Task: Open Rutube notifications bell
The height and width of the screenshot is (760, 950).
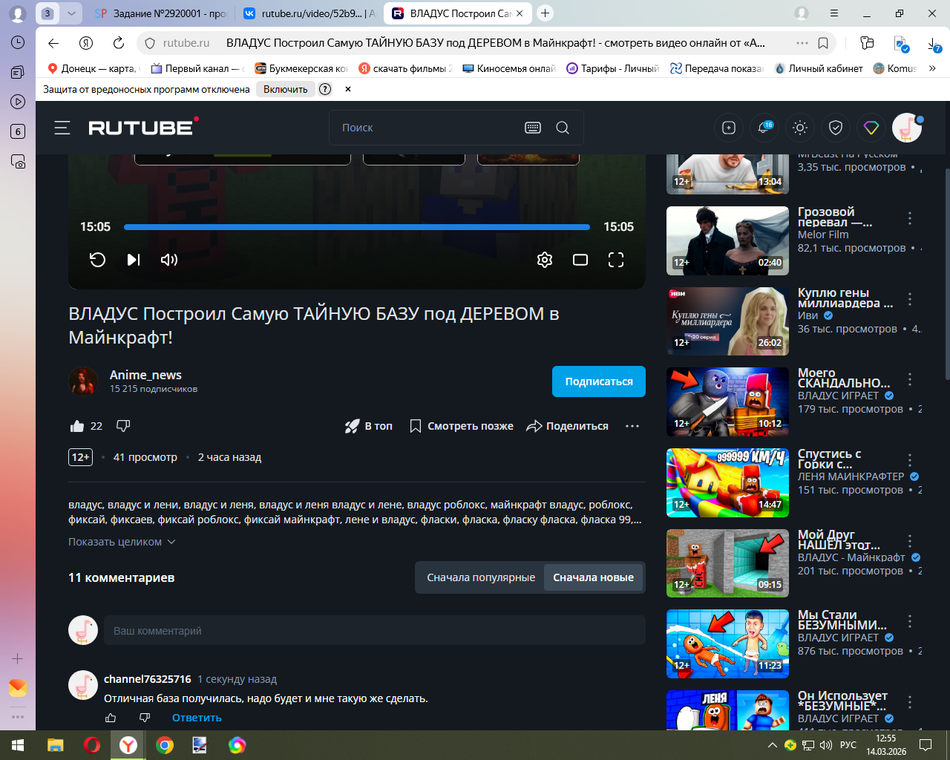Action: [x=764, y=128]
